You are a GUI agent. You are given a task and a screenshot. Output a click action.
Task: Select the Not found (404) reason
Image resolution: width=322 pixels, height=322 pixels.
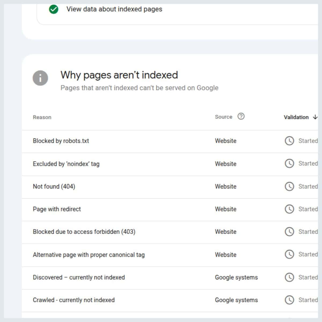(54, 186)
